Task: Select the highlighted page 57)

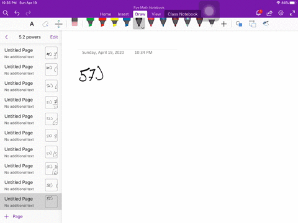Action: point(31,202)
